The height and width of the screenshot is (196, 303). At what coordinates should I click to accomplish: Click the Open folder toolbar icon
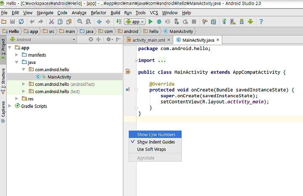click(x=4, y=21)
